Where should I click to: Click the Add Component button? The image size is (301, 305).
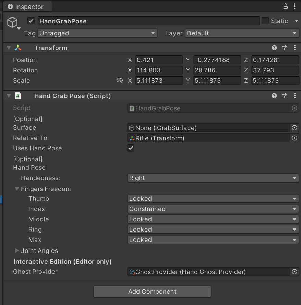point(152,292)
